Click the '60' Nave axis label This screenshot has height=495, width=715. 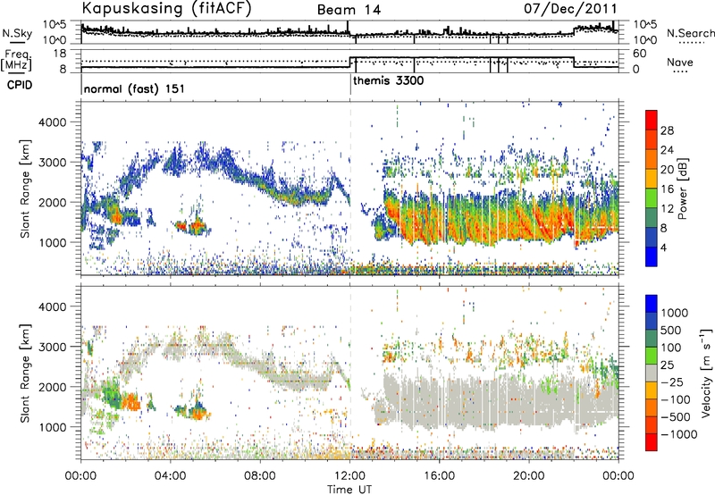[639, 54]
